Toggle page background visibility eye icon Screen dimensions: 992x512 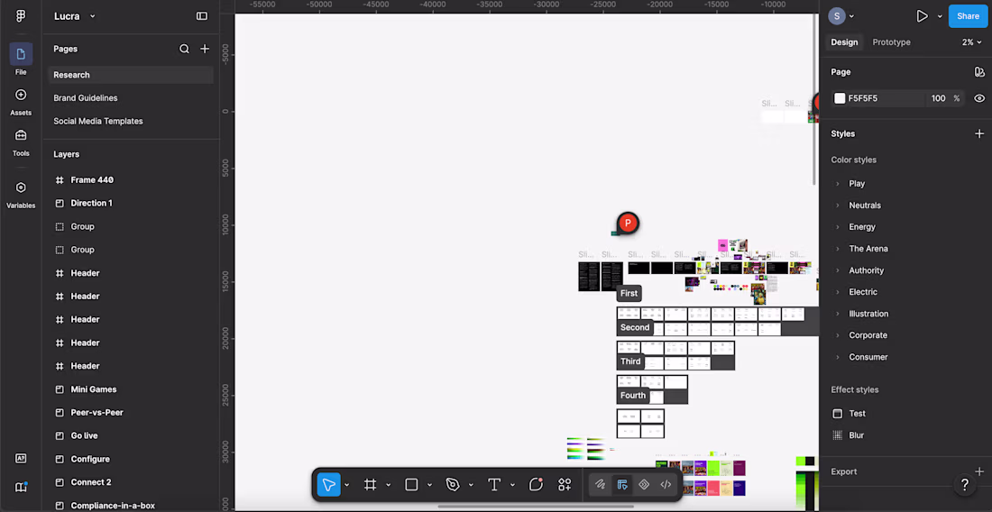tap(979, 98)
